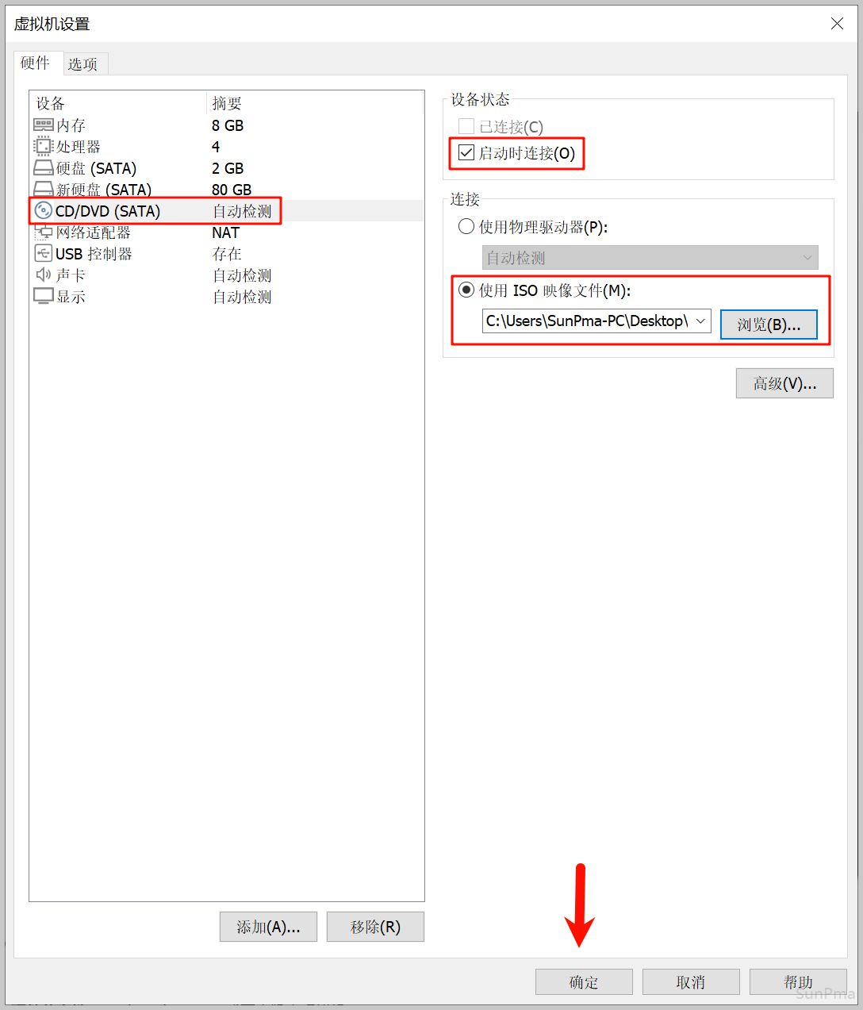
Task: Open the 自动检测 physical drive dropdown
Action: [x=650, y=258]
